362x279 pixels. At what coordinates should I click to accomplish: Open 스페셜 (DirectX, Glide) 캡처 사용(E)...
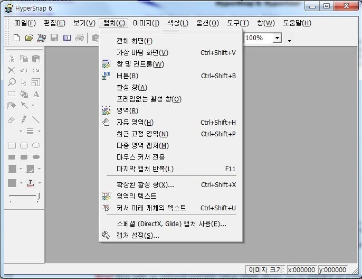tap(171, 224)
